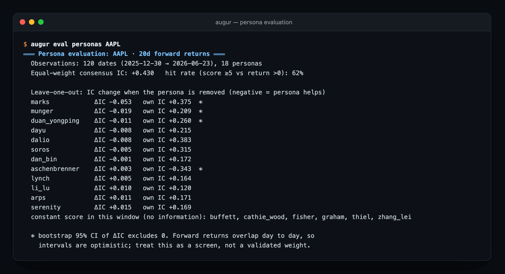Click the red close window button
Image resolution: width=505 pixels, height=274 pixels.
coord(22,22)
